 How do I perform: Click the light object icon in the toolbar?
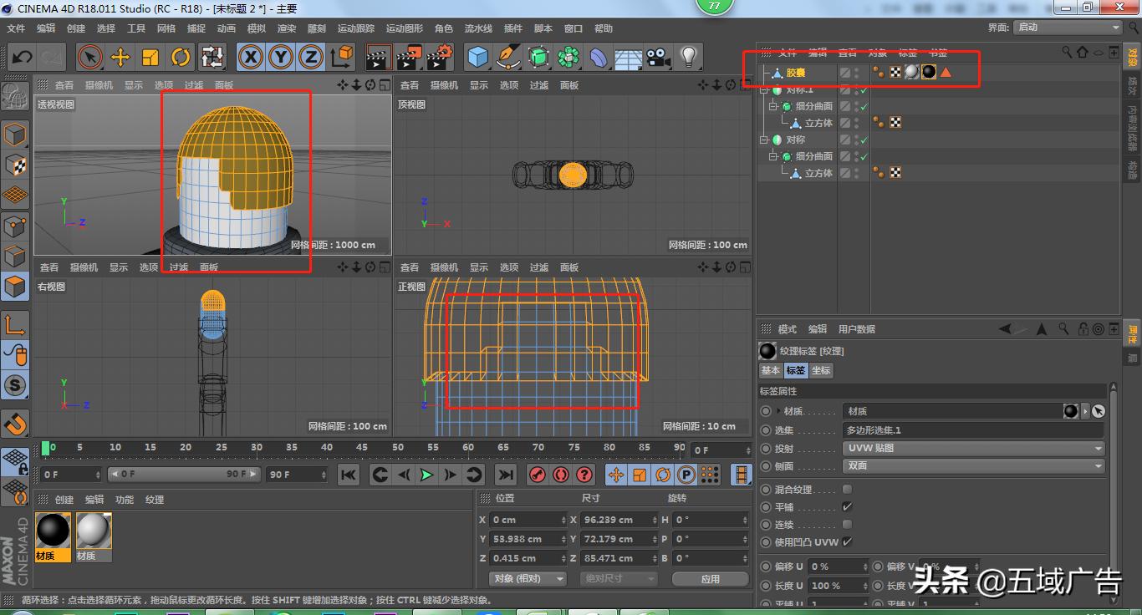point(687,57)
